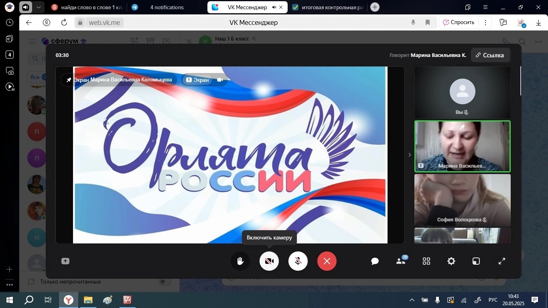Open Windows notification center
The width and height of the screenshot is (548, 308).
tap(535, 300)
